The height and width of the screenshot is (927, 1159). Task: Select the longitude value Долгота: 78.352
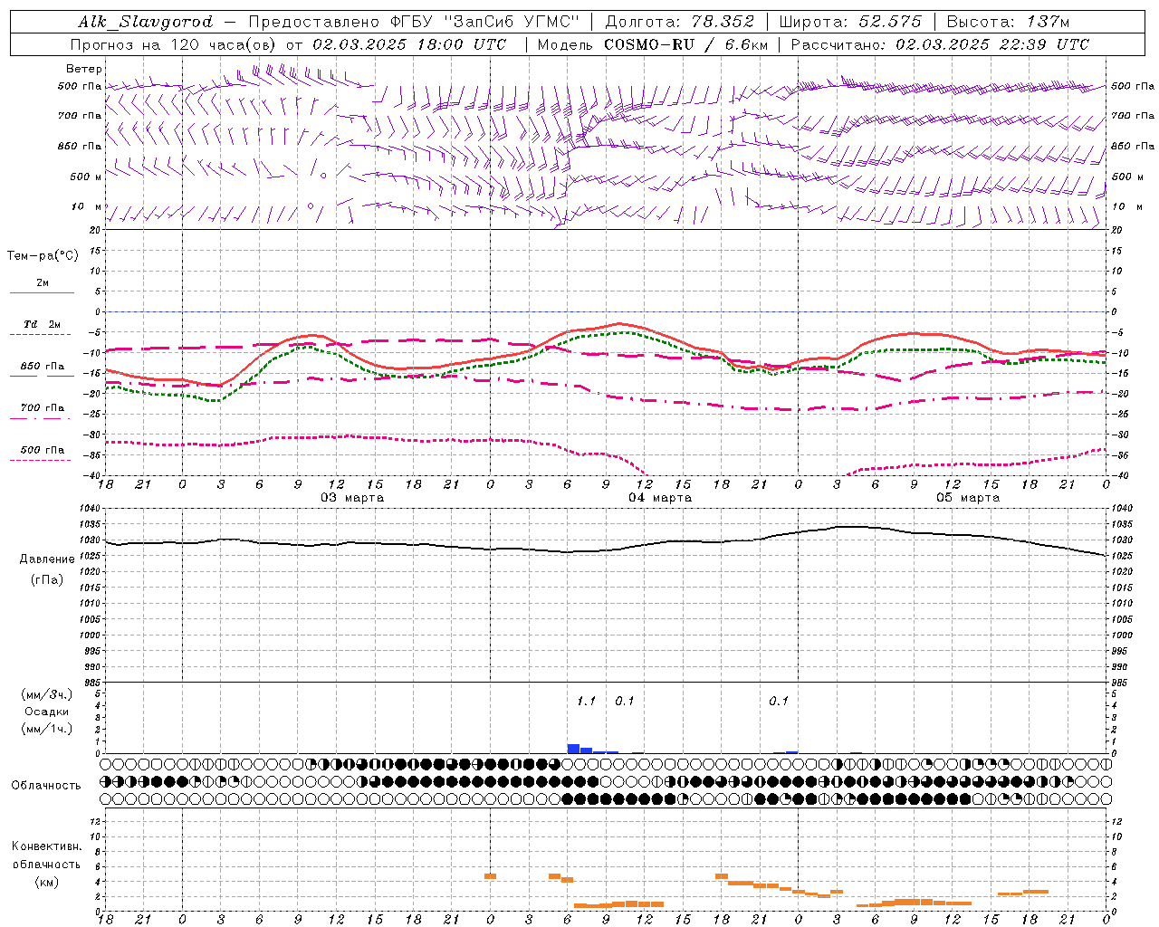[678, 22]
